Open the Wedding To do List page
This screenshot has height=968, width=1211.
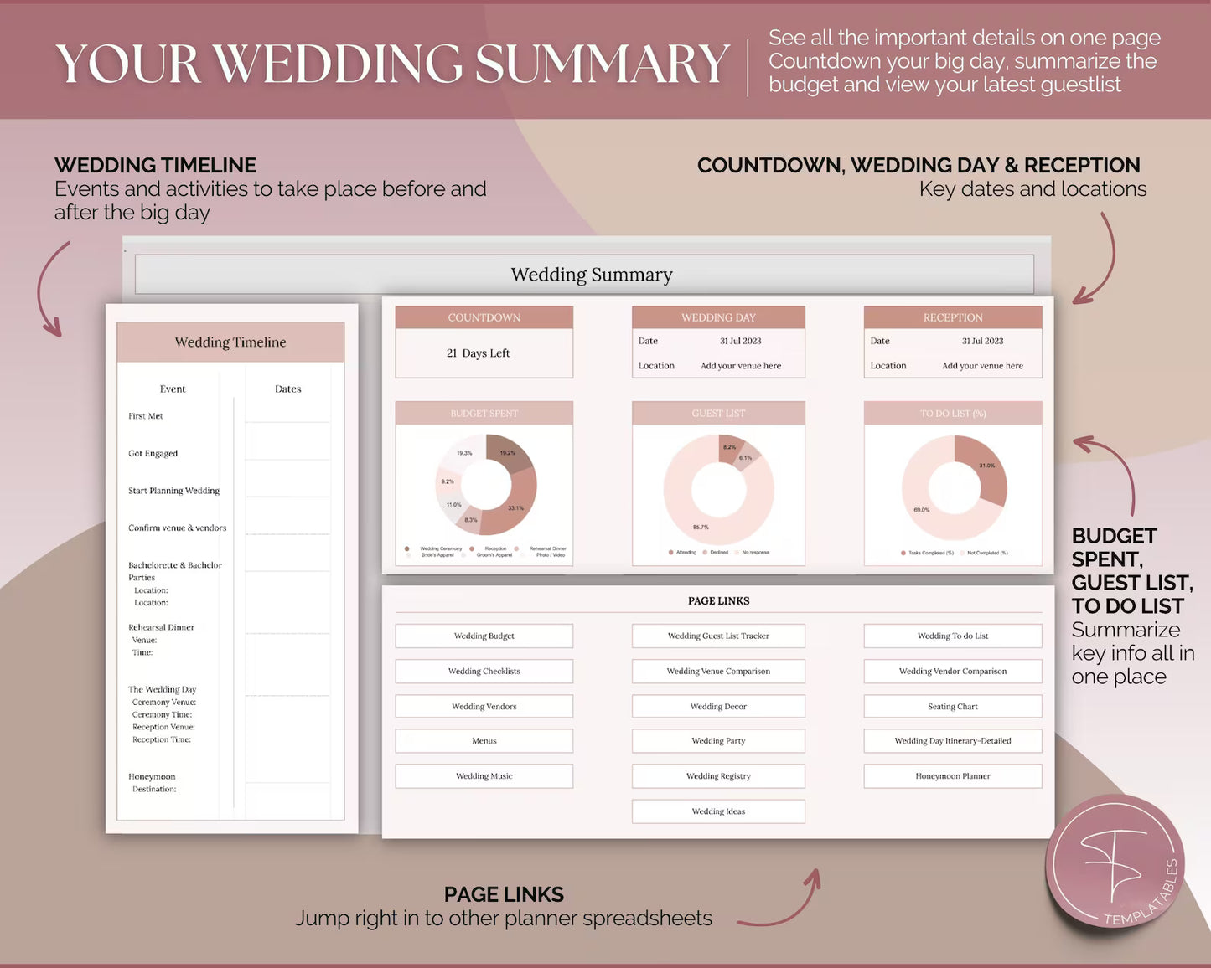tap(952, 636)
